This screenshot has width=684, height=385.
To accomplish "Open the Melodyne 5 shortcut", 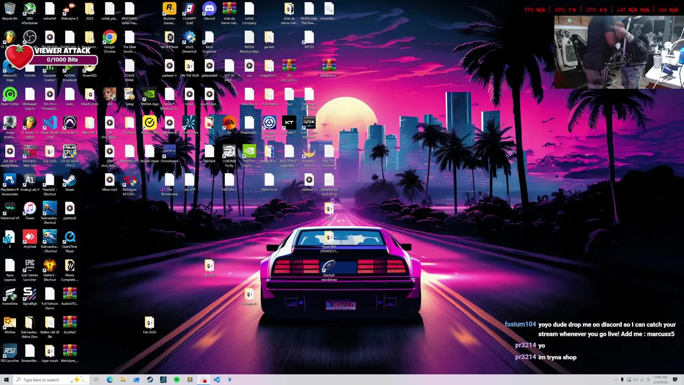I will 69,11.
